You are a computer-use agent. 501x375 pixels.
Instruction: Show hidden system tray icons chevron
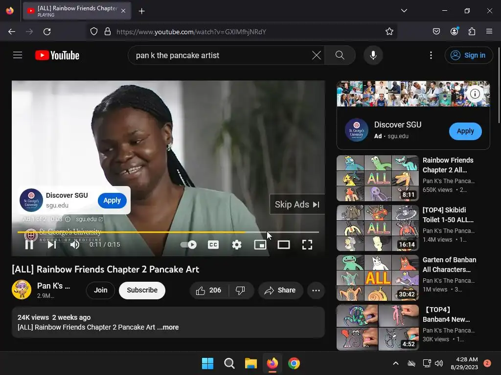[x=395, y=363]
